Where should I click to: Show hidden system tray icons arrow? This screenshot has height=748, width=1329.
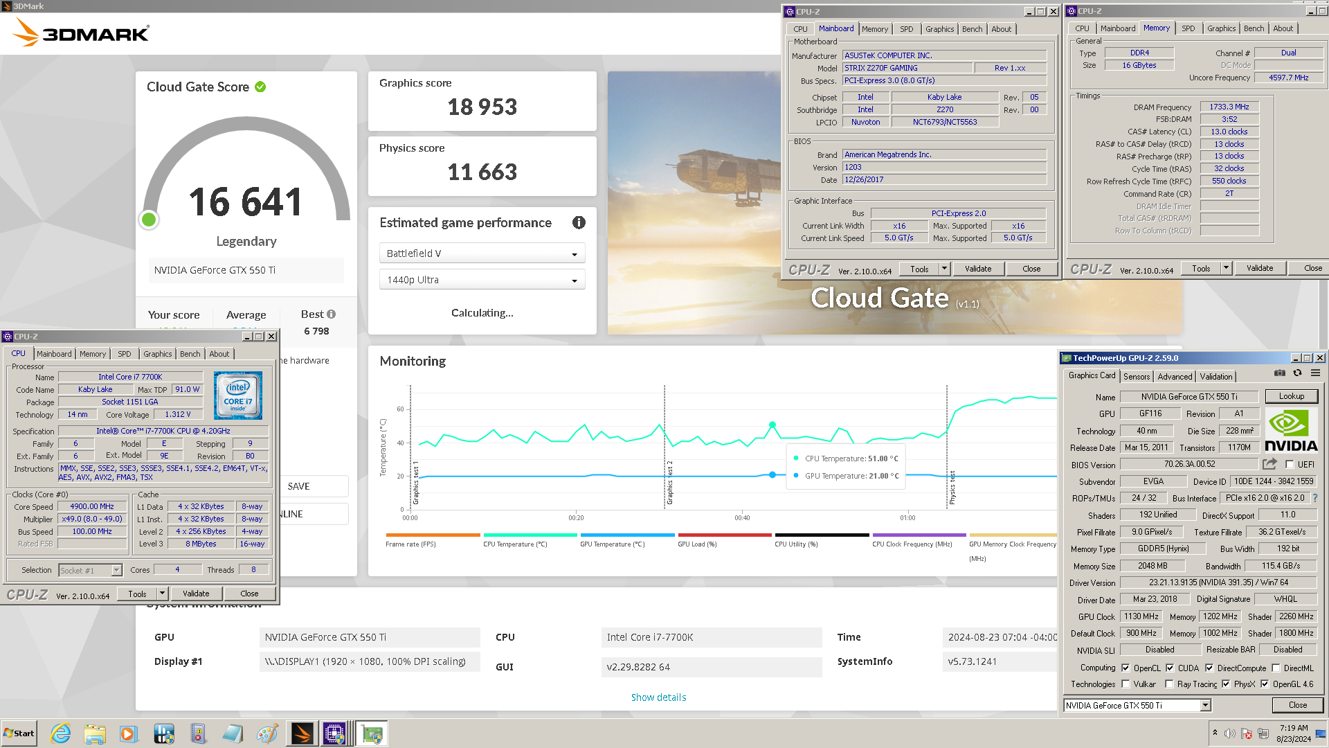[x=1215, y=733]
